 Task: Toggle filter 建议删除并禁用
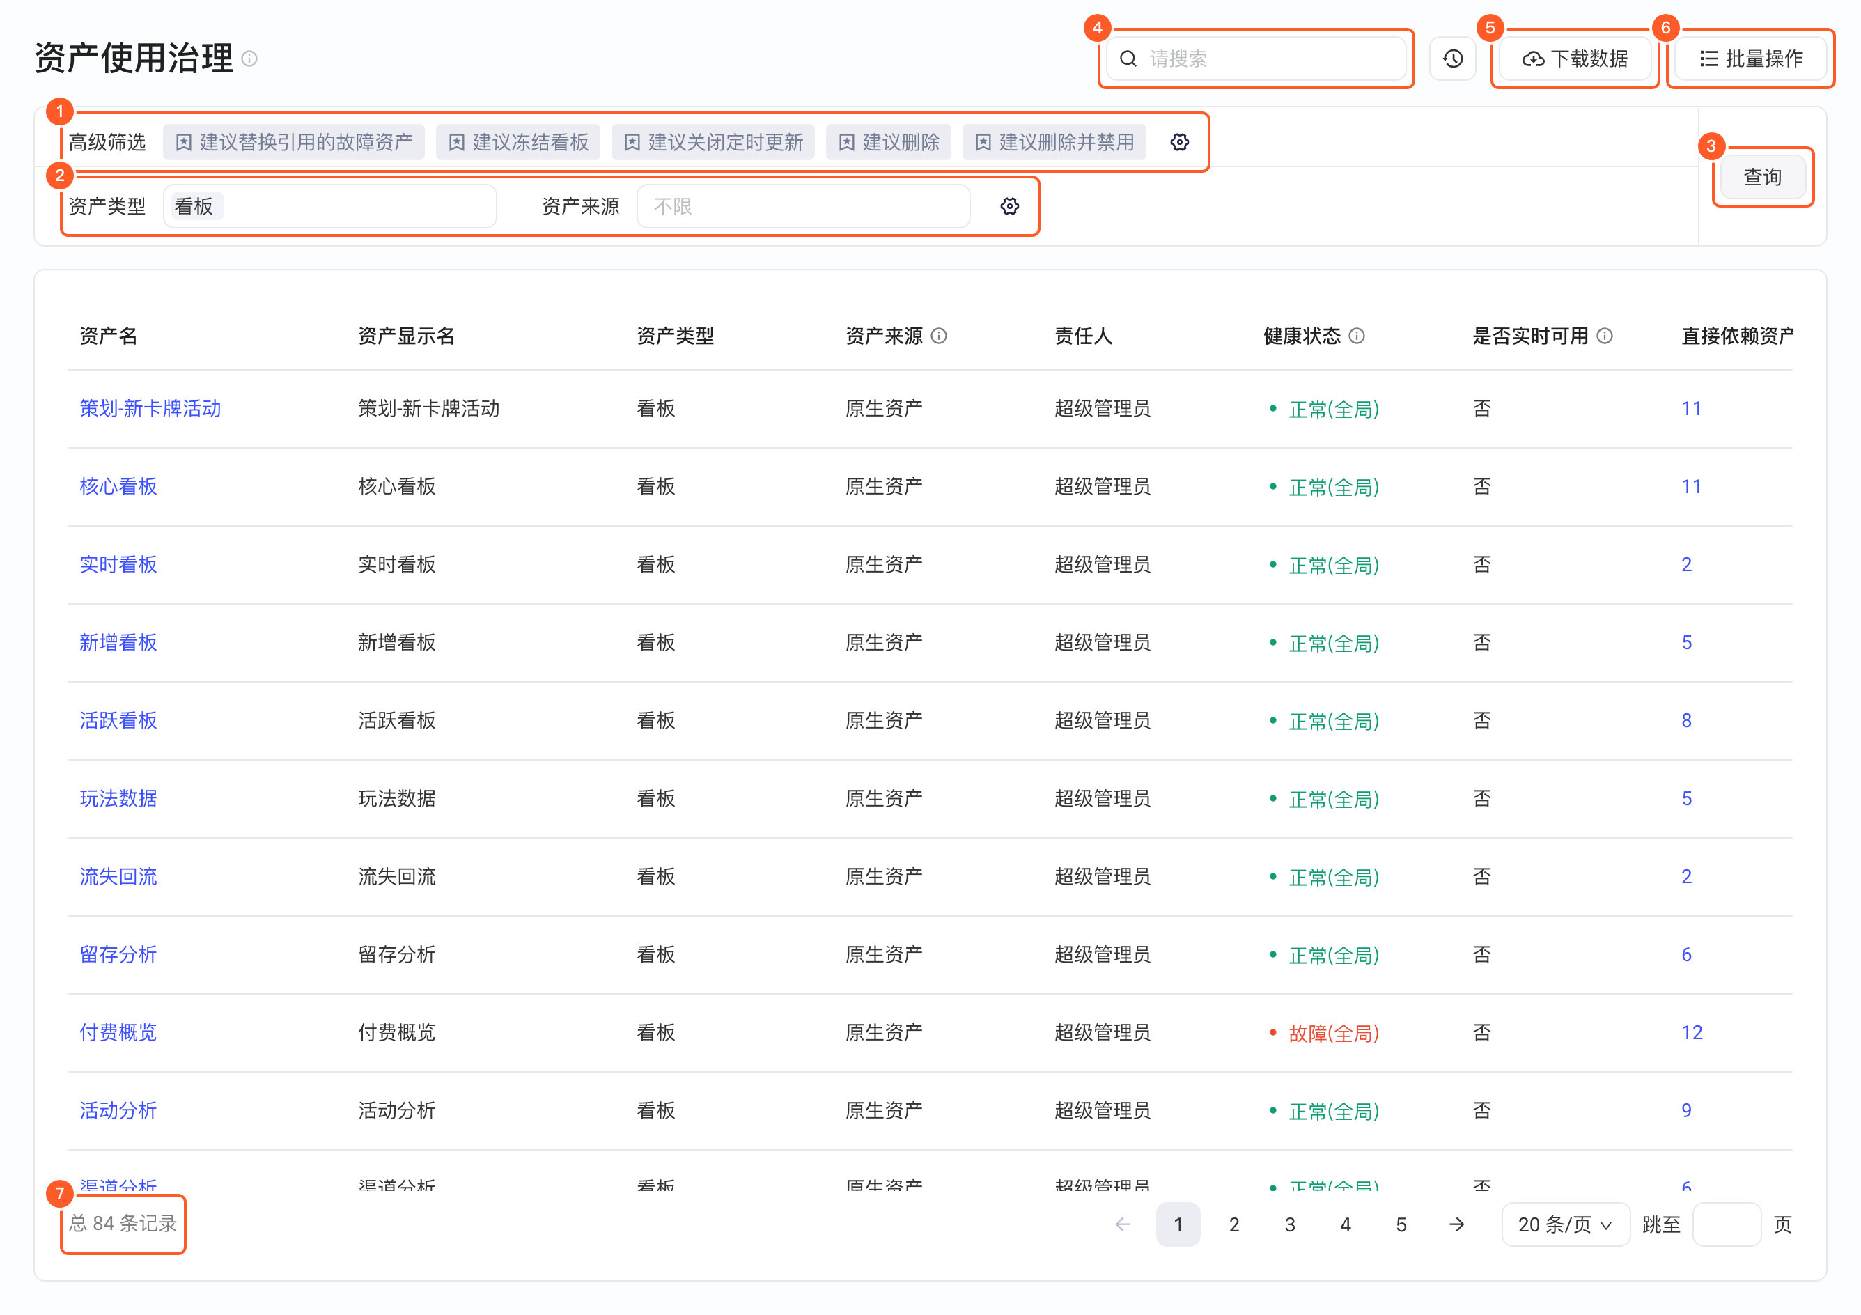[1054, 142]
